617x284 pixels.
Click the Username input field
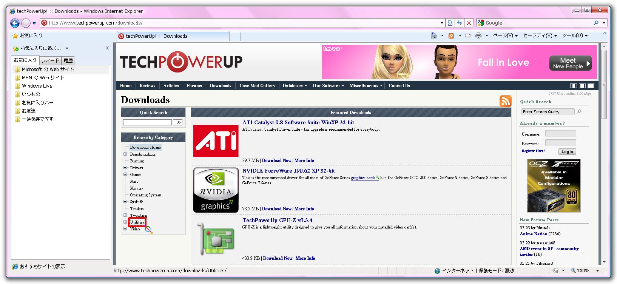point(561,133)
